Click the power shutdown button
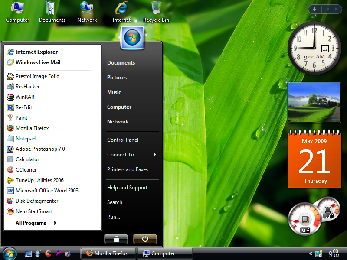This screenshot has height=260, width=347. 145,239
